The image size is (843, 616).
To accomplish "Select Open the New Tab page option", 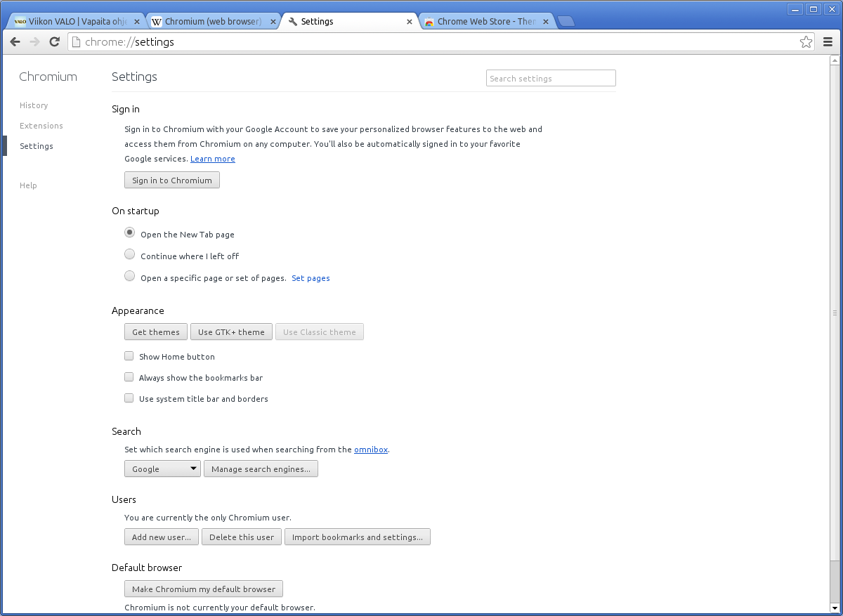I will 129,232.
